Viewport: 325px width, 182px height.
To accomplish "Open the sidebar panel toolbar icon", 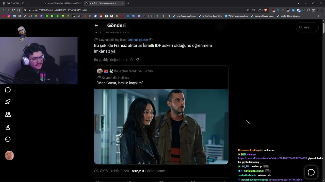I will coord(314,10).
